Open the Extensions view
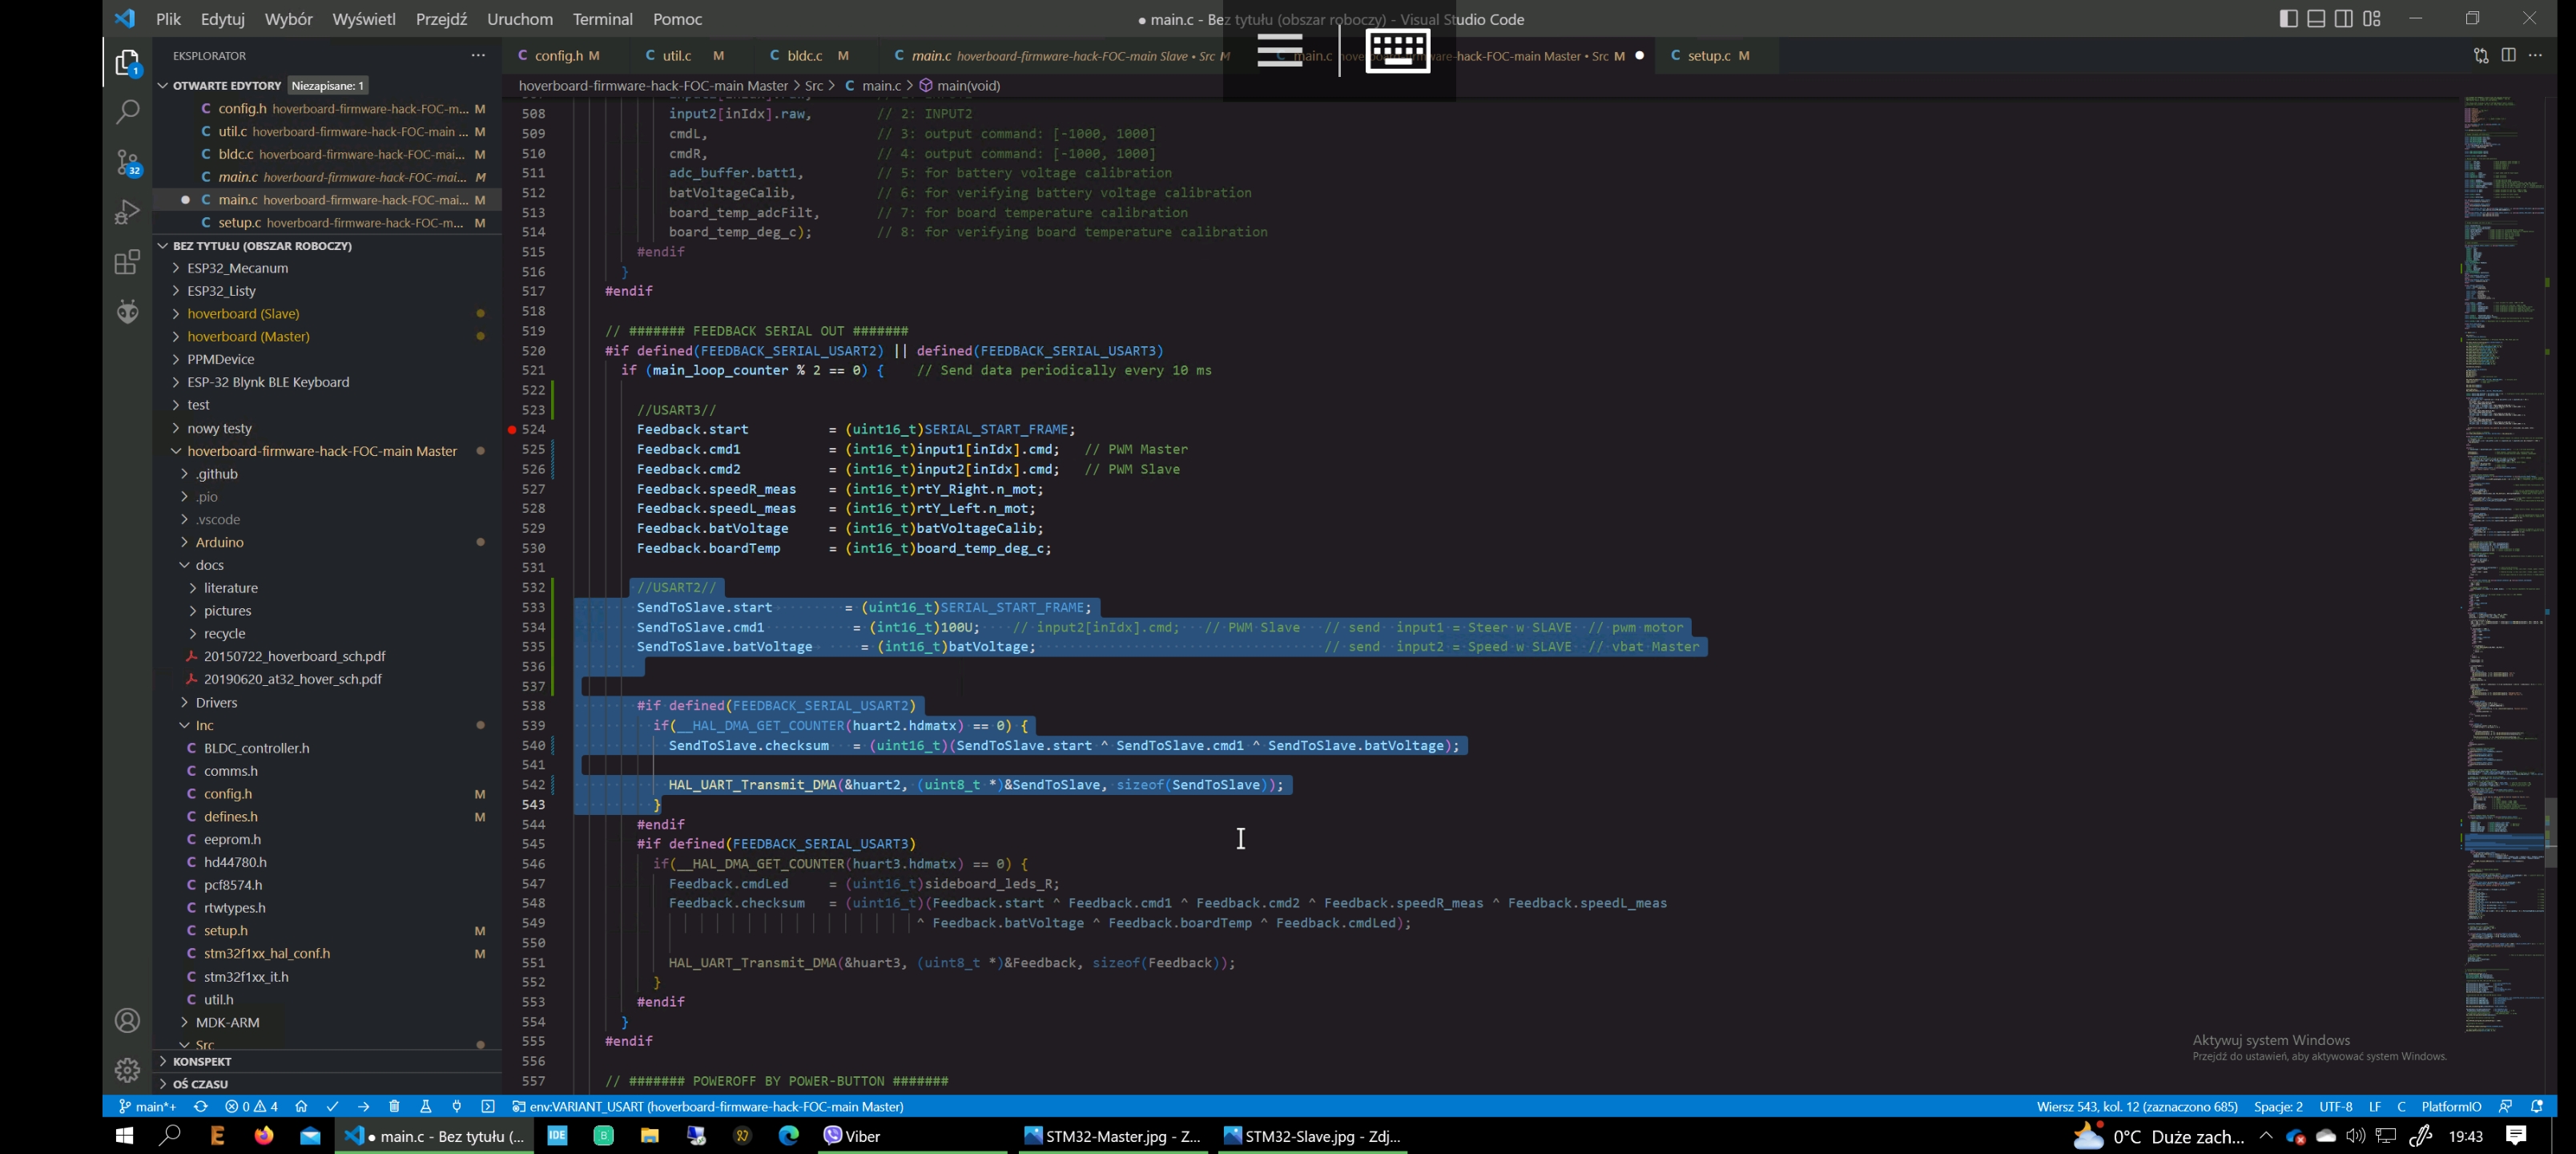2576x1154 pixels. (x=127, y=262)
